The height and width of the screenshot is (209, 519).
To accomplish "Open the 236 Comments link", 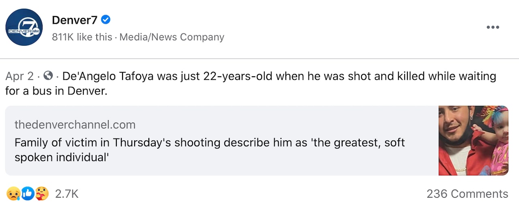I will [467, 194].
